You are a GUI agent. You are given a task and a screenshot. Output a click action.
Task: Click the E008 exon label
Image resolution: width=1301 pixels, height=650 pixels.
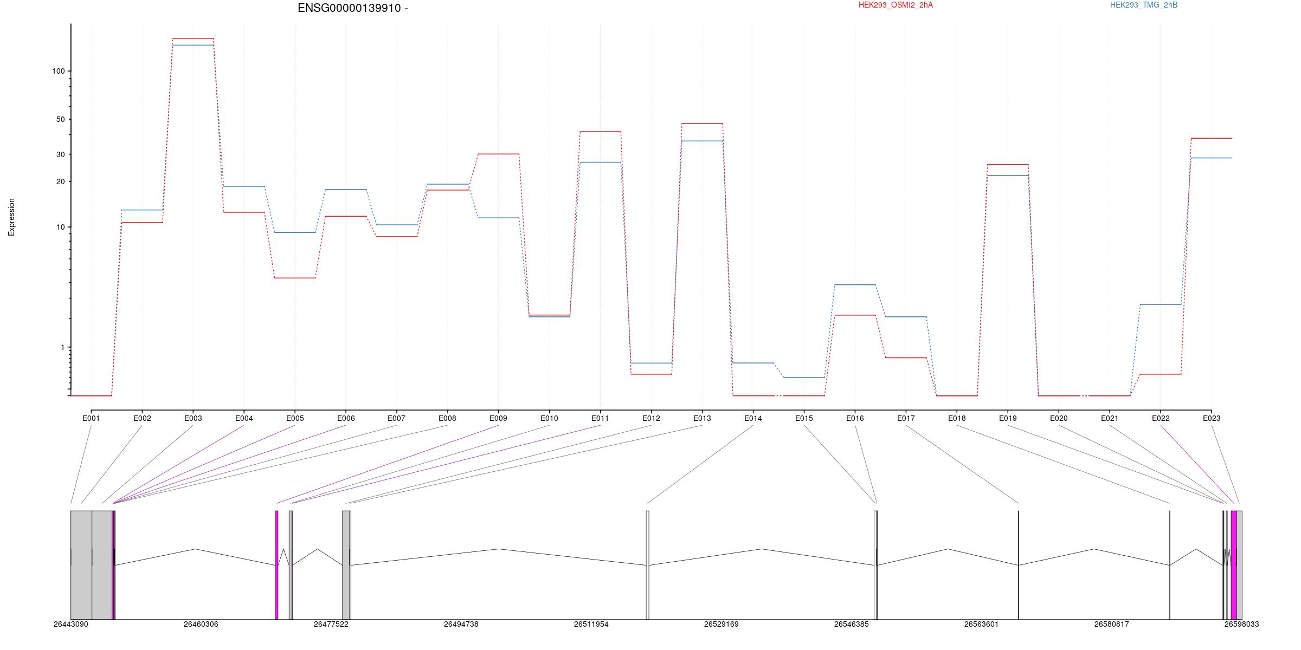[447, 418]
